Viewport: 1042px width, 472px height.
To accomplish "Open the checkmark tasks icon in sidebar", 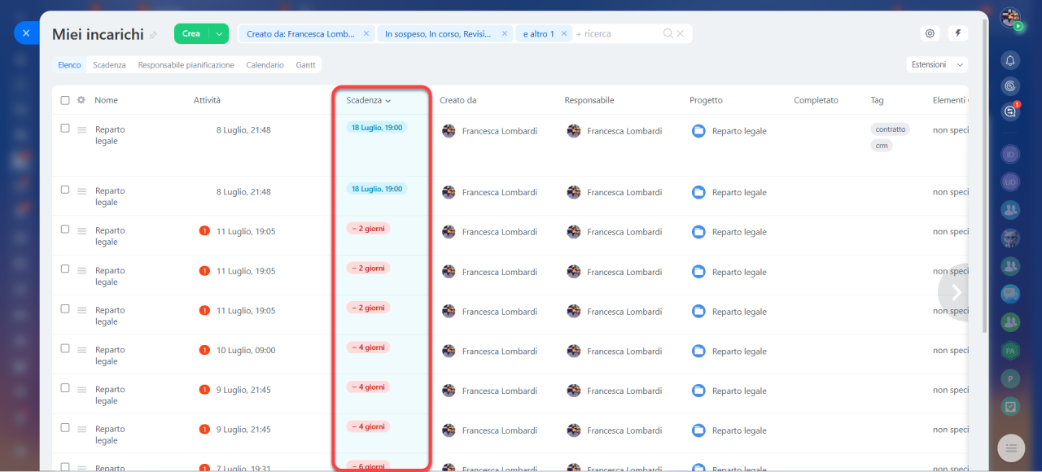I will point(1010,407).
